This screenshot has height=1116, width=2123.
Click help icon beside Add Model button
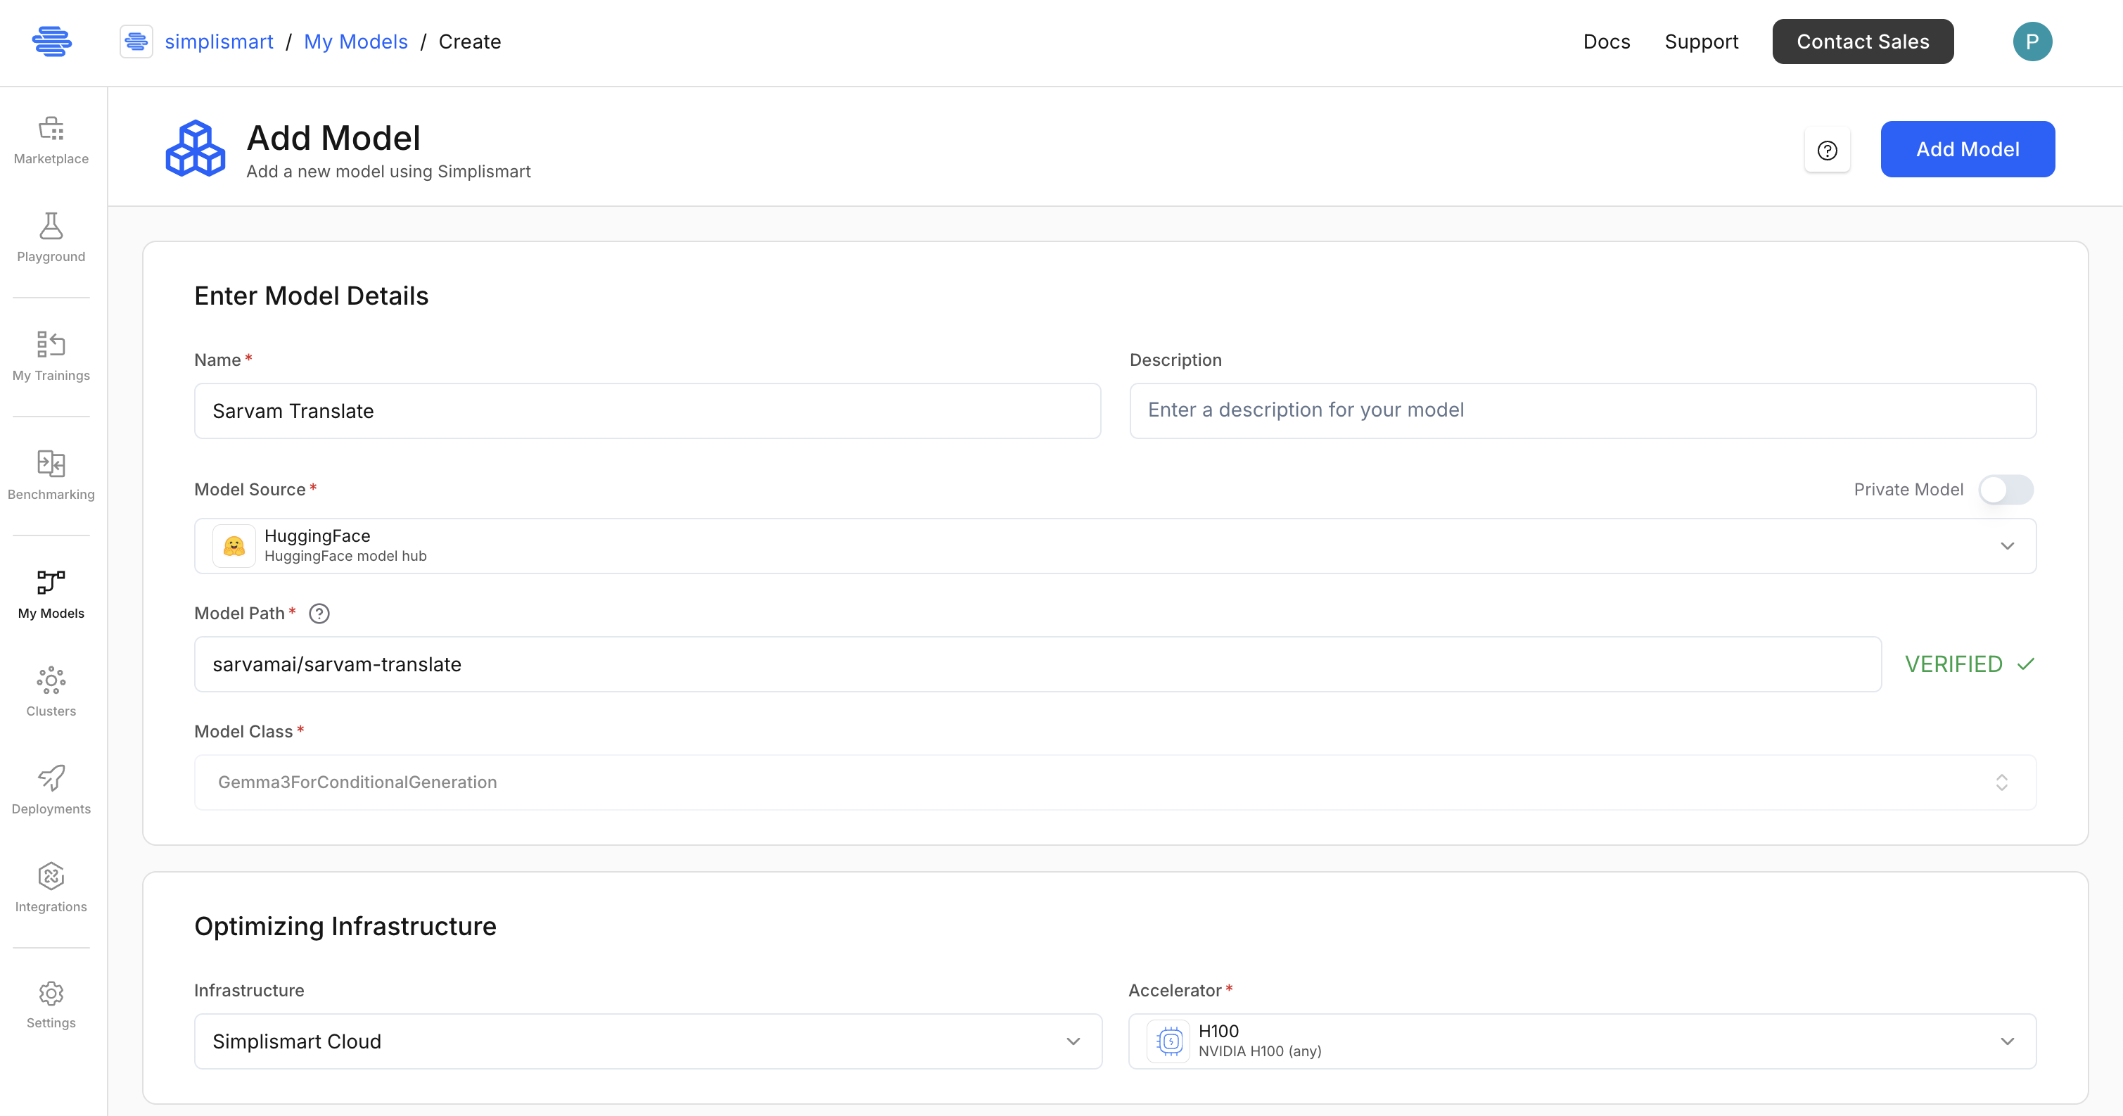[1826, 150]
